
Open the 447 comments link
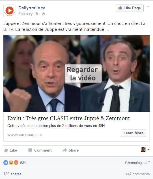click(x=137, y=174)
